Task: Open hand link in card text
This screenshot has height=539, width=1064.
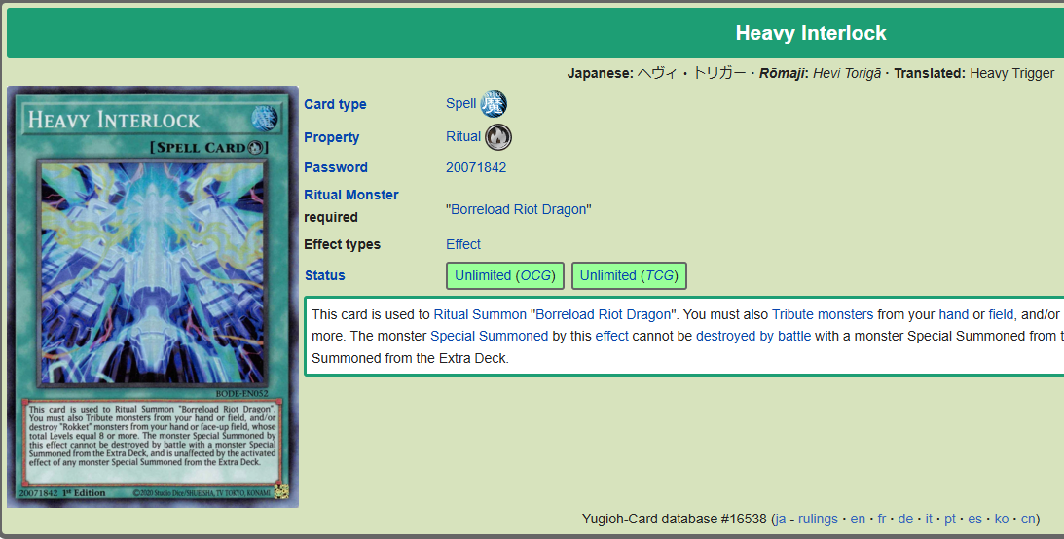Action: coord(953,314)
